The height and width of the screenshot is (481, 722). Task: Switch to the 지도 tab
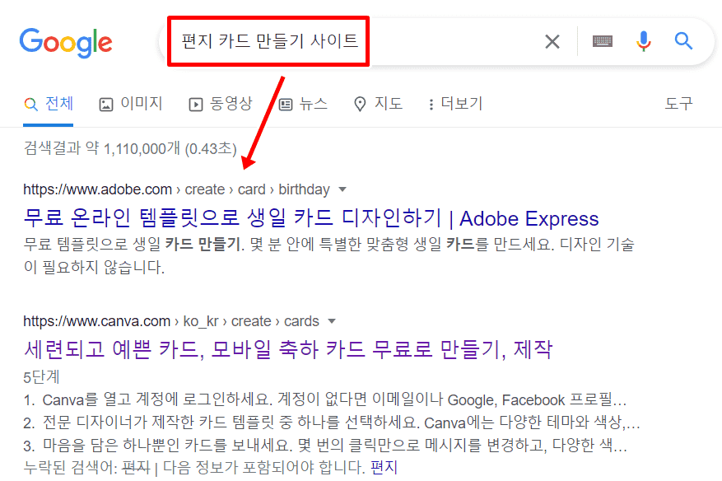(x=378, y=104)
